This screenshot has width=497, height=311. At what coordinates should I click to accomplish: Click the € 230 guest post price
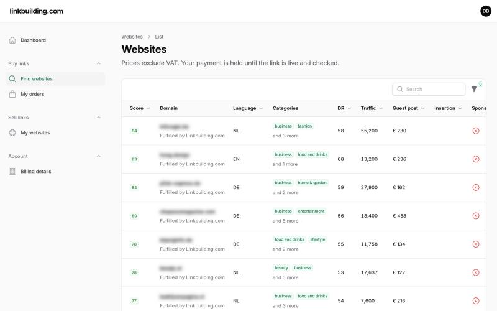(x=399, y=131)
